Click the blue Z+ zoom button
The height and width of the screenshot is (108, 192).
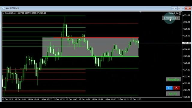pos(169,88)
